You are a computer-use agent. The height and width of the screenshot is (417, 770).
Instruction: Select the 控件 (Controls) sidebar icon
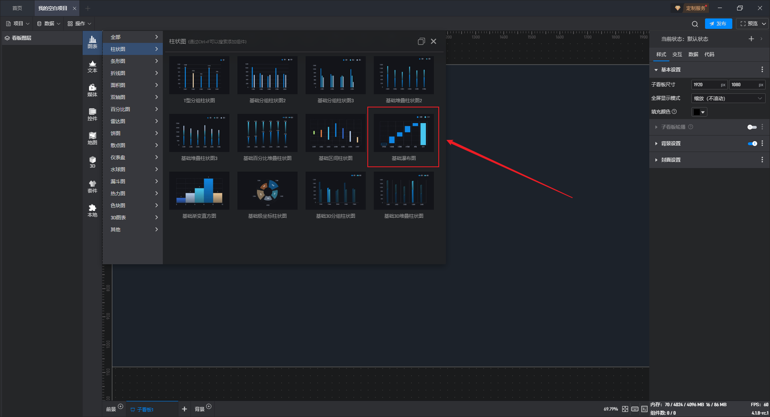pos(92,114)
